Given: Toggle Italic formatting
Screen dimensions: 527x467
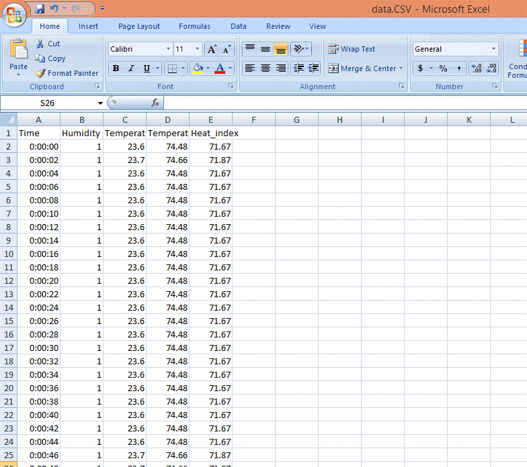Looking at the screenshot, I should [132, 68].
